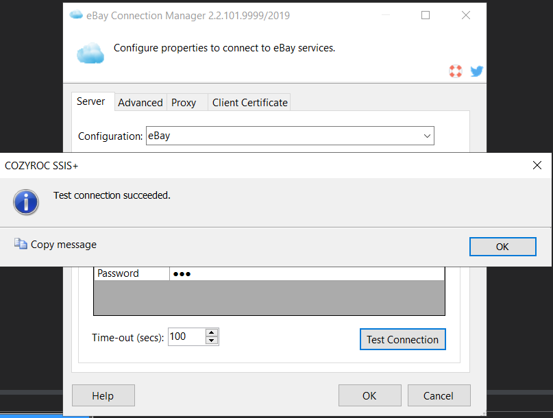
Task: Open the Twitter bird icon link
Action: click(476, 71)
